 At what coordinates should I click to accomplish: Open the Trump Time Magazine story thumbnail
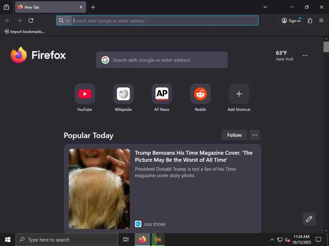coord(99,189)
